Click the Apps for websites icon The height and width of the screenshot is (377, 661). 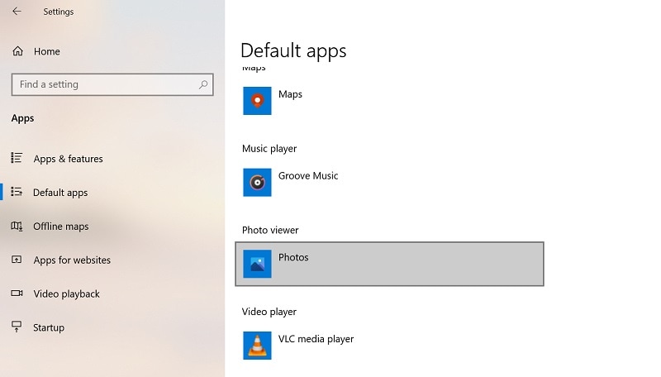17,260
